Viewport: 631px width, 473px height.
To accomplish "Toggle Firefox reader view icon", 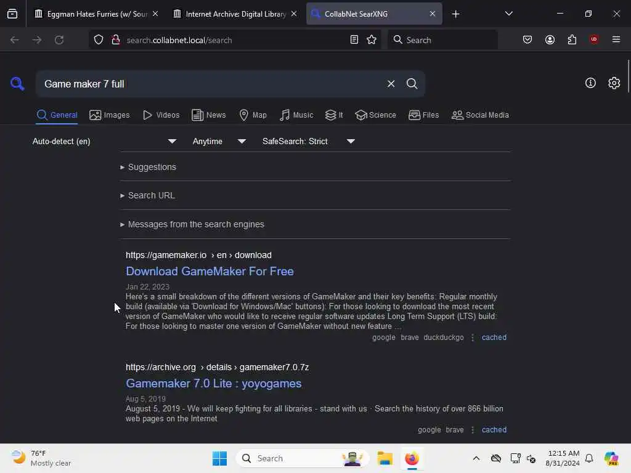I will click(x=354, y=39).
